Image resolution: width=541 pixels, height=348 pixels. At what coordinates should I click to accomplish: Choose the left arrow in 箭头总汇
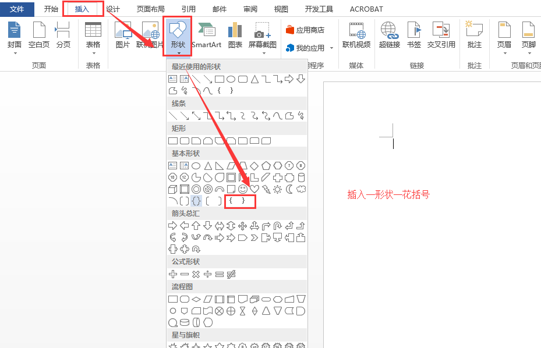pos(185,226)
